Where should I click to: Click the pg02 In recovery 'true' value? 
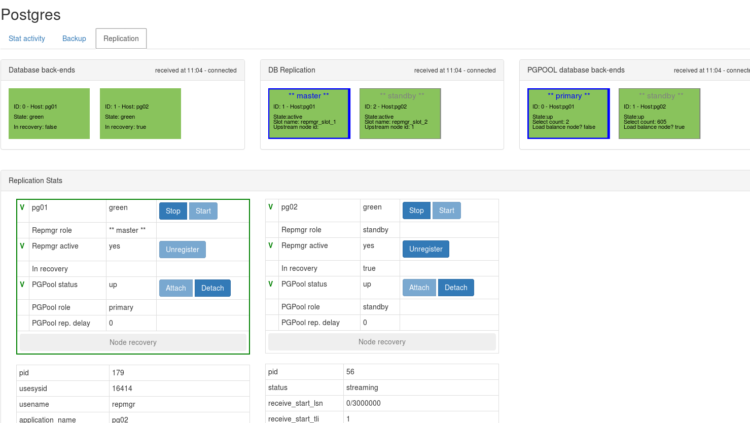[369, 268]
